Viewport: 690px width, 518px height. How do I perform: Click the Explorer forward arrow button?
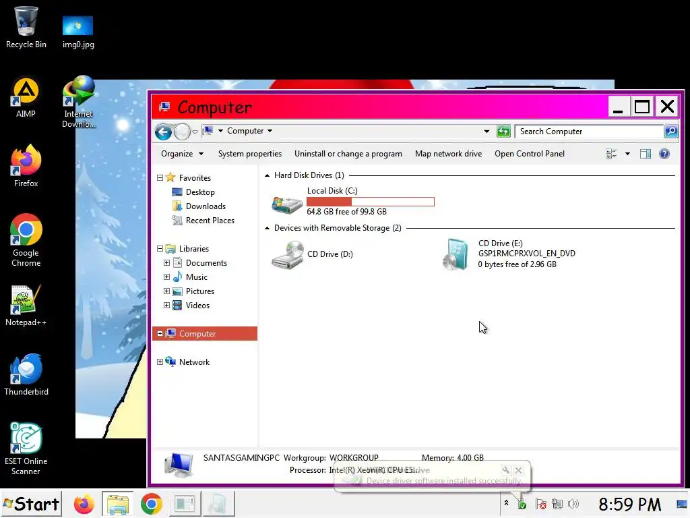182,132
